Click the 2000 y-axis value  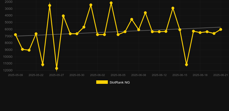(9, 2)
